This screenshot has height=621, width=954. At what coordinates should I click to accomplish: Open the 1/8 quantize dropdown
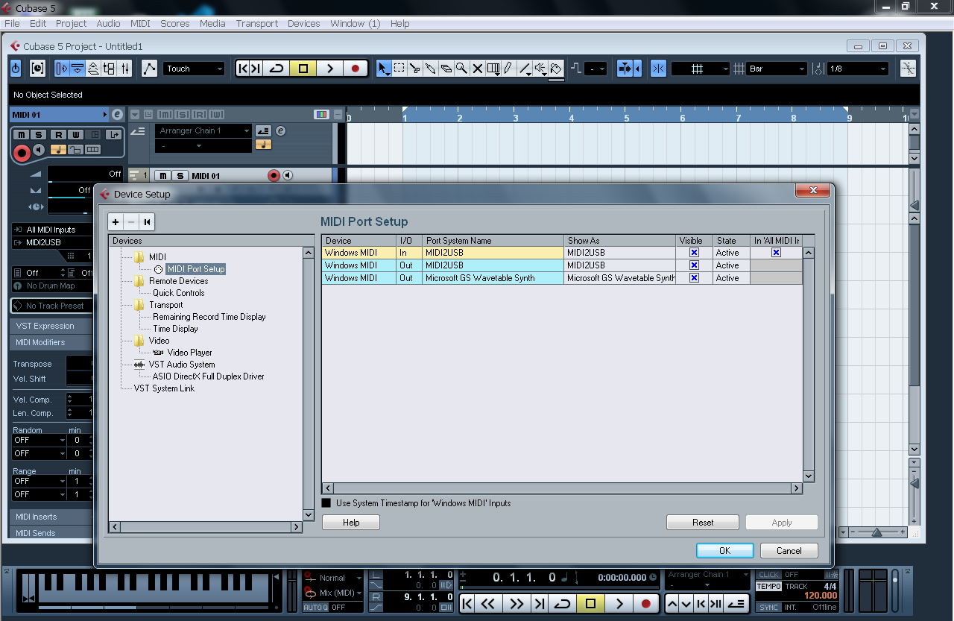(858, 69)
